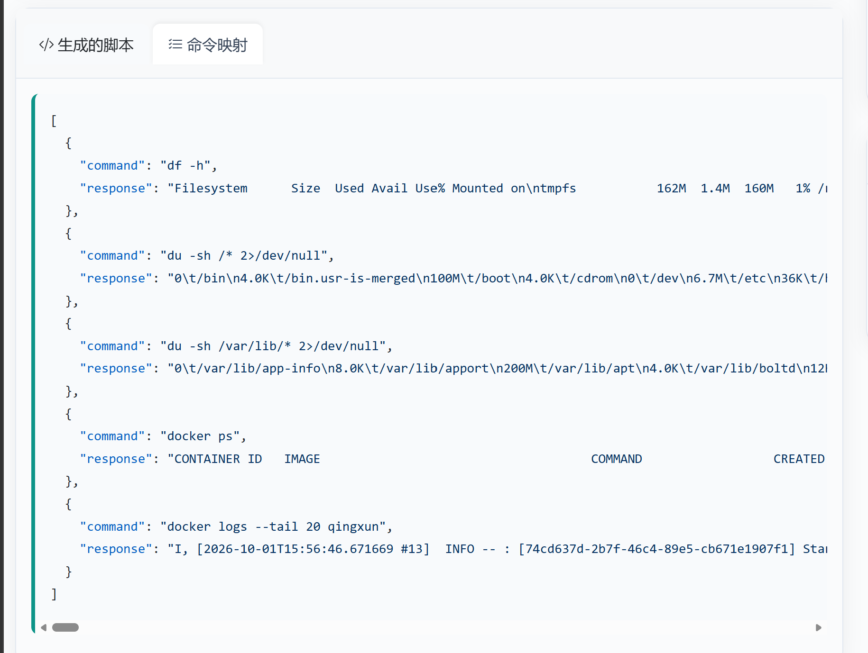
Task: Click the scroll-right arrow of code block
Action: pos(818,627)
